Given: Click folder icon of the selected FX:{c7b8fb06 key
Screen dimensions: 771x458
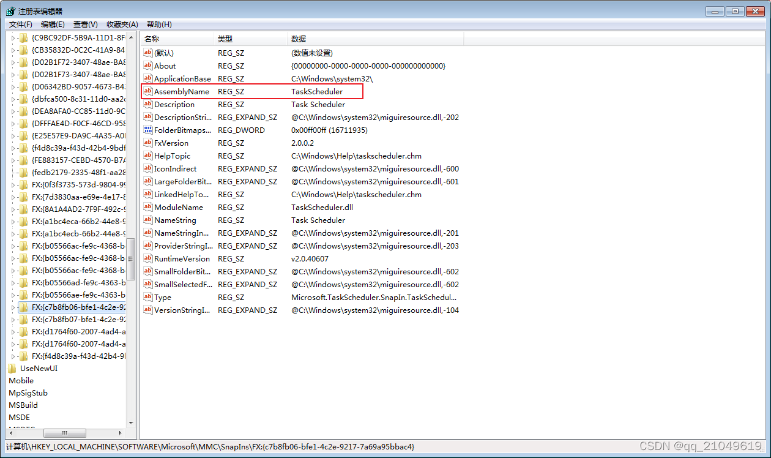Looking at the screenshot, I should coord(24,307).
